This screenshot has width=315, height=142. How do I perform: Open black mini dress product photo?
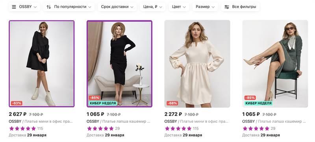click(42, 64)
